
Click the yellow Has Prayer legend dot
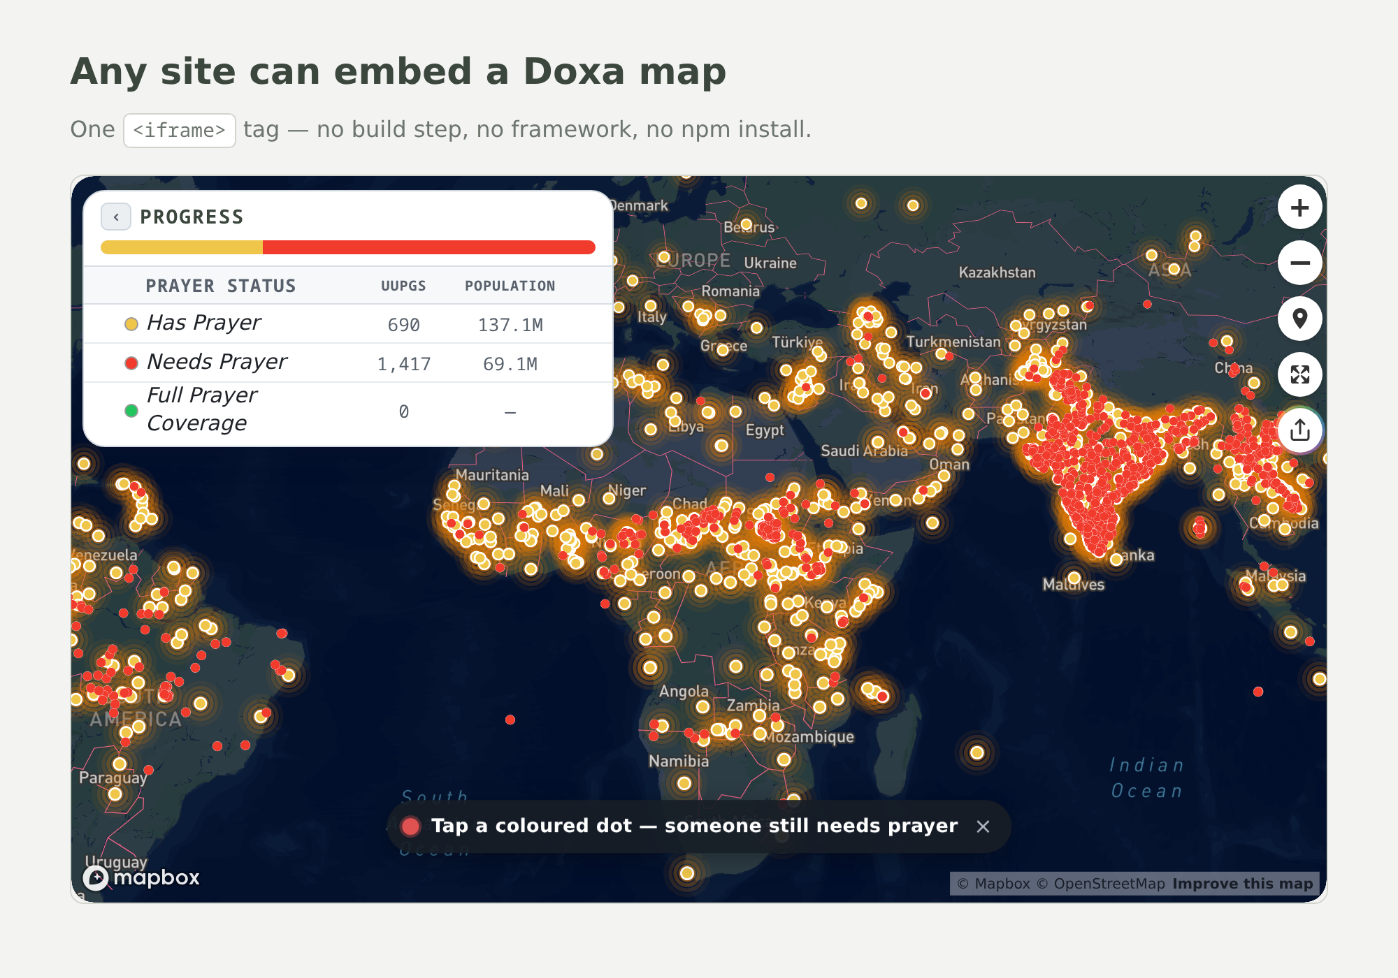(131, 323)
